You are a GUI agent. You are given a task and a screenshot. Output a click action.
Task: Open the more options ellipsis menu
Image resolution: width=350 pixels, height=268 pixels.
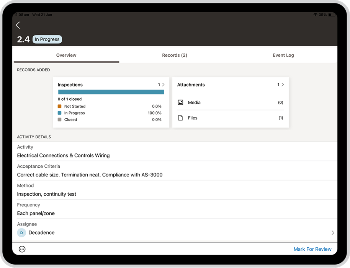[x=22, y=249]
